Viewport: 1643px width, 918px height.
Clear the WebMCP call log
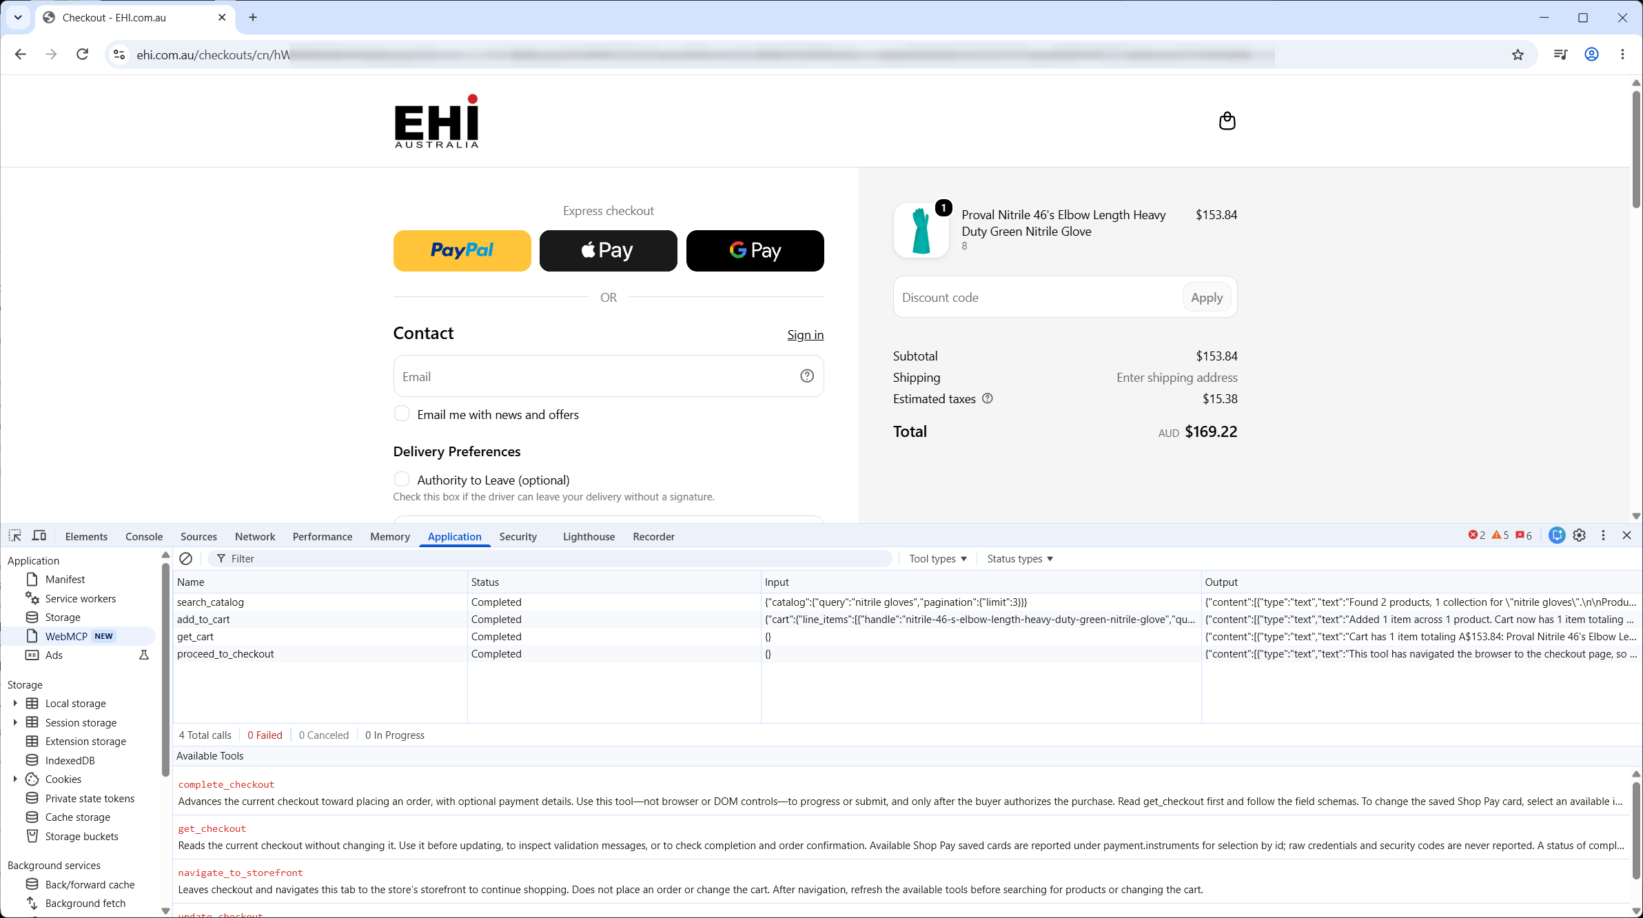[185, 558]
